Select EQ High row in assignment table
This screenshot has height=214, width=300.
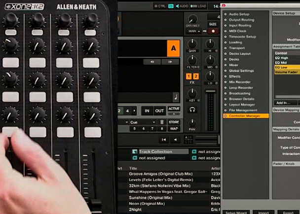point(287,58)
